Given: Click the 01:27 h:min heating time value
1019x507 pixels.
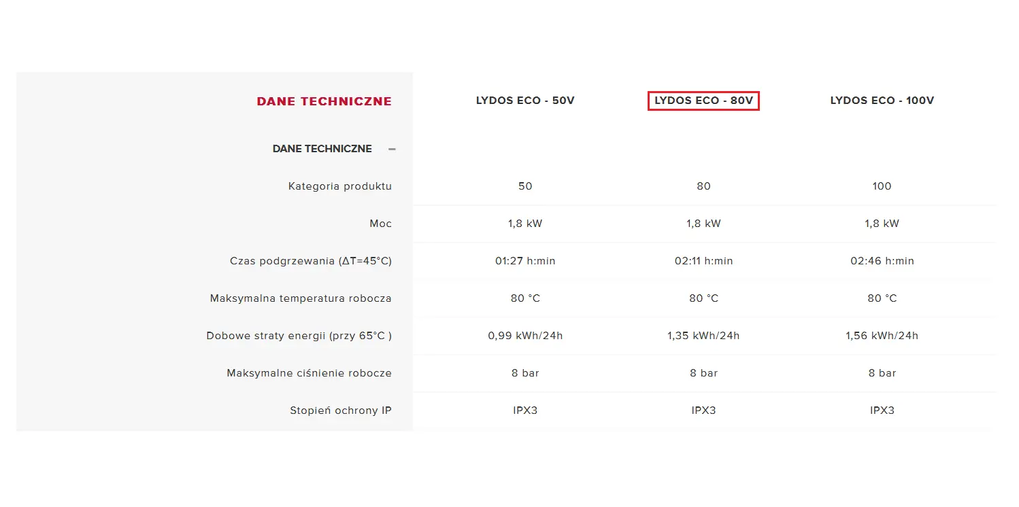Looking at the screenshot, I should coord(525,261).
